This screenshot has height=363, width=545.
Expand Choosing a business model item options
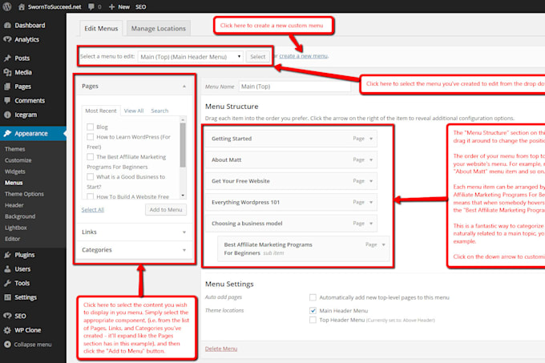point(371,224)
